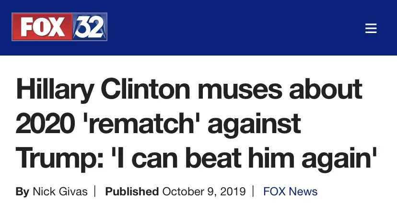Click the red FOX box in logo

click(x=42, y=27)
